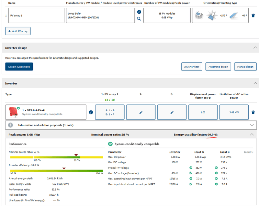Viewport: 259px width, 206px height.
Task: Delete the SB3.6-1AV-41 inverter
Action: click(253, 112)
